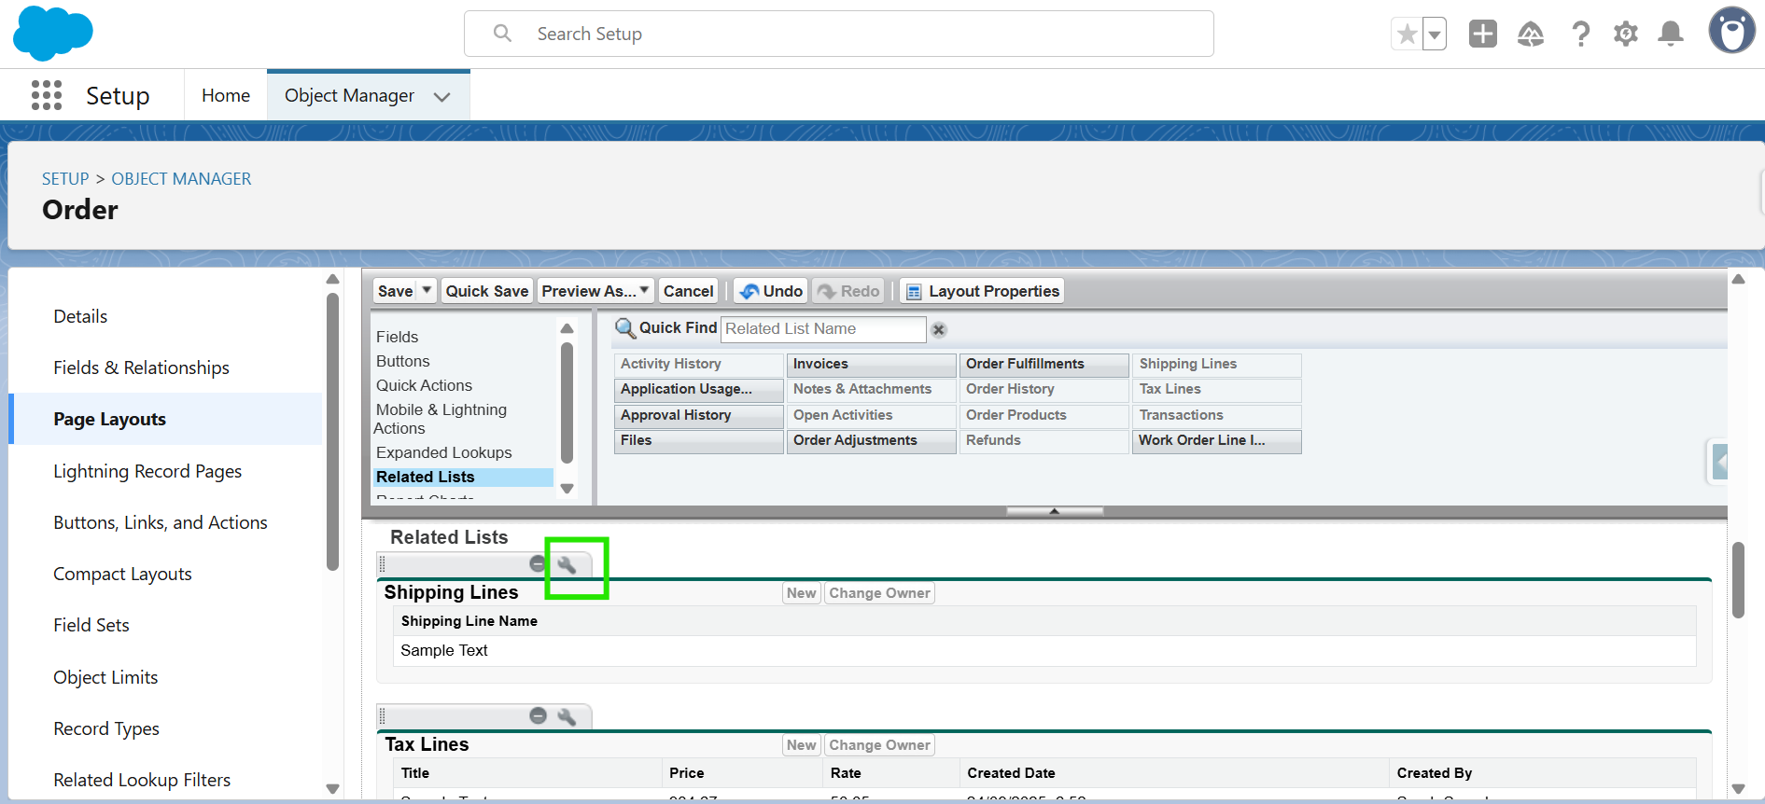Follow the OBJECT MANAGER breadcrumb link
The width and height of the screenshot is (1765, 804).
[x=181, y=178]
